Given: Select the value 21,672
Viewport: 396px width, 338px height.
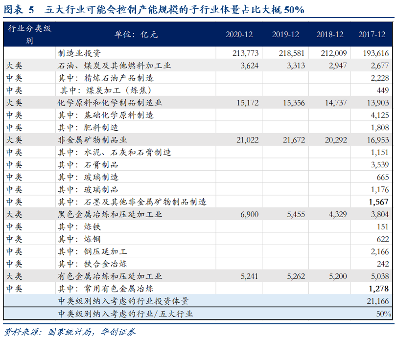Looking at the screenshot, I should [x=294, y=140].
